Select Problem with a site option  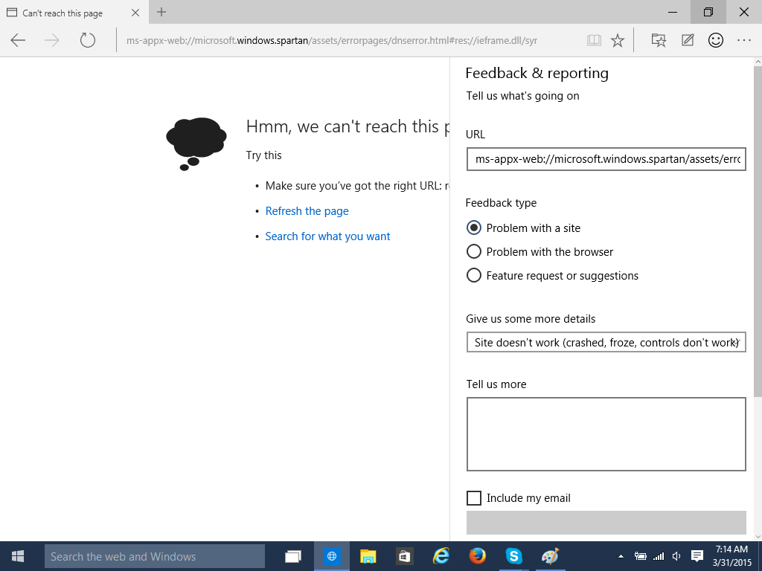tap(474, 228)
